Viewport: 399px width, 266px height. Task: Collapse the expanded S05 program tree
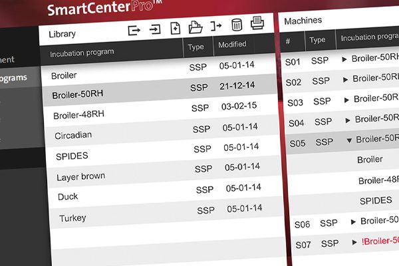[349, 140]
